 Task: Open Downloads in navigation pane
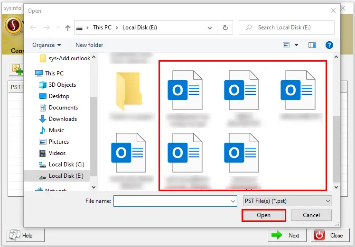(63, 119)
